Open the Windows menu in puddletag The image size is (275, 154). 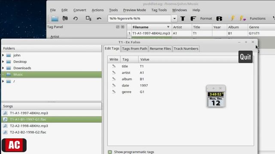pos(180,10)
